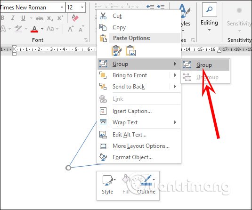This screenshot has height=210, width=252.
Task: Choose Keep Source Formatting paste icon
Action: tap(116, 50)
